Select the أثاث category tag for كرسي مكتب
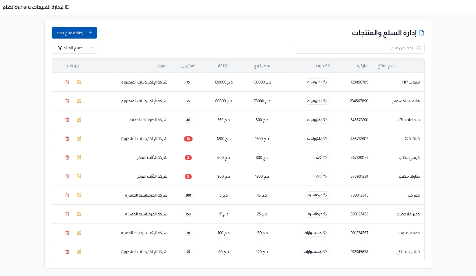This screenshot has width=476, height=276. [x=321, y=157]
